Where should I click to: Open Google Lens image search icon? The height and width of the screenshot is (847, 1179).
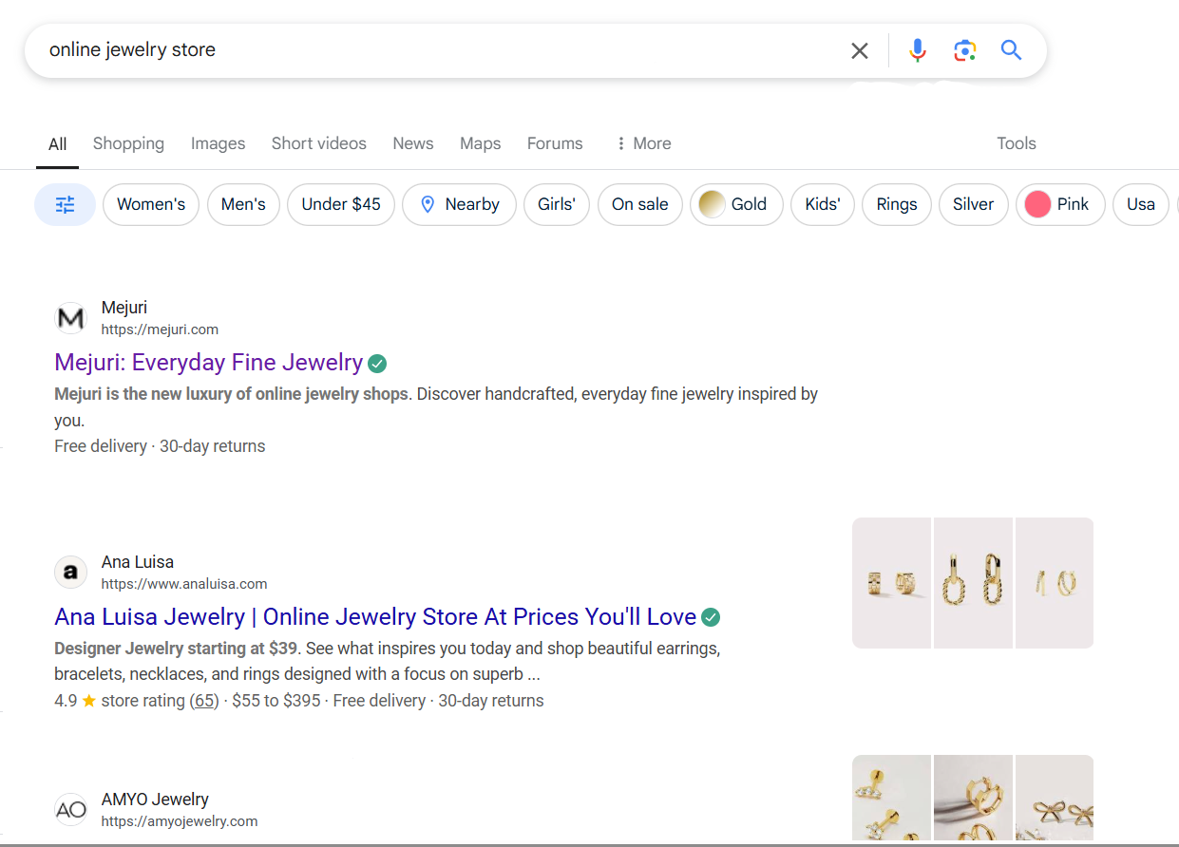coord(964,50)
